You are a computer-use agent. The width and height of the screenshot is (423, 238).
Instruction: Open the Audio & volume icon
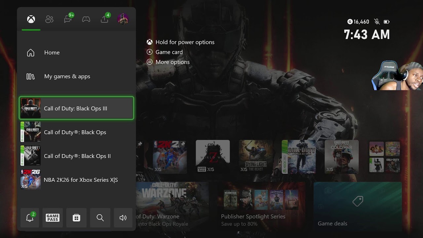123,218
